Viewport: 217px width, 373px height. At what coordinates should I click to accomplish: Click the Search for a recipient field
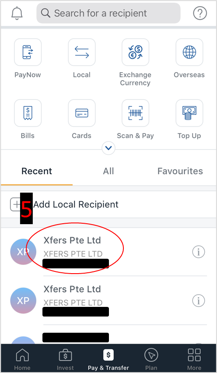(108, 13)
